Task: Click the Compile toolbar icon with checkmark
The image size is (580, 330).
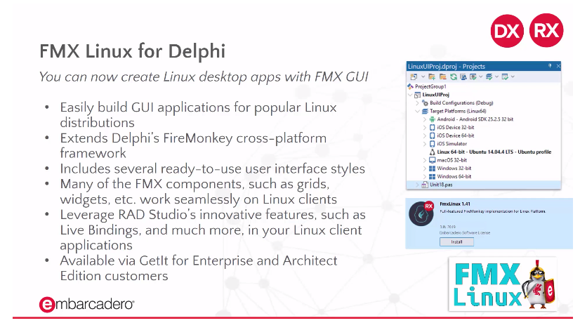Action: coord(473,77)
